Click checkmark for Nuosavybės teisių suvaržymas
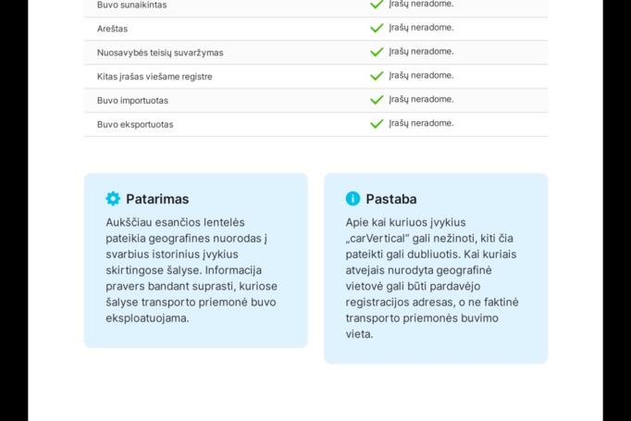This screenshot has width=631, height=421. point(377,52)
